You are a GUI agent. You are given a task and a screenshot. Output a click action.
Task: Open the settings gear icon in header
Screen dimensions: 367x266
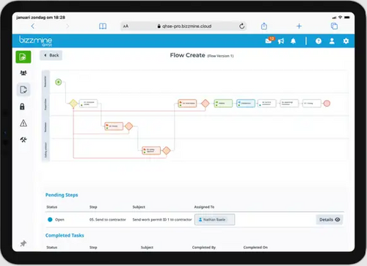(346, 41)
